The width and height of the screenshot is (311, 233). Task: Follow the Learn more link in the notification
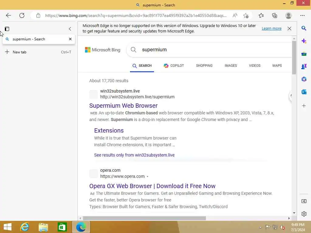tap(272, 29)
